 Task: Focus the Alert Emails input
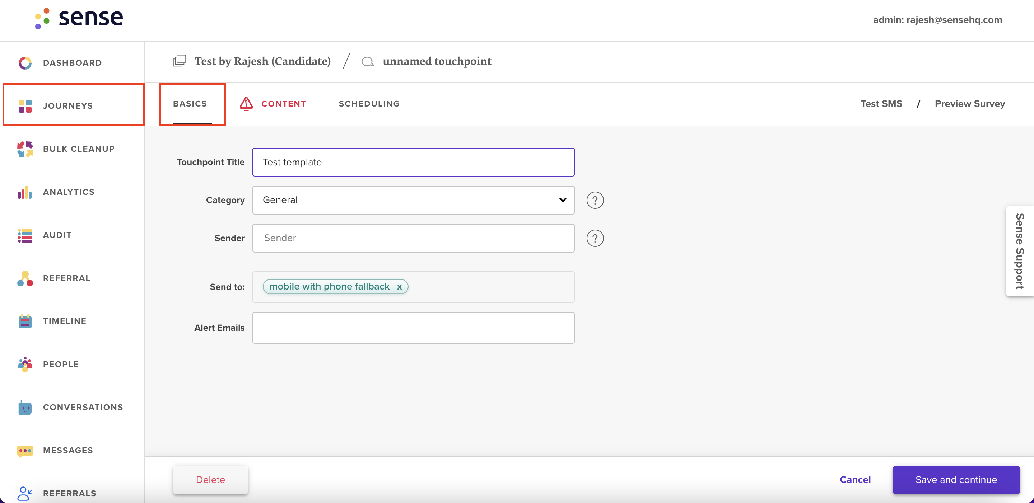click(414, 328)
